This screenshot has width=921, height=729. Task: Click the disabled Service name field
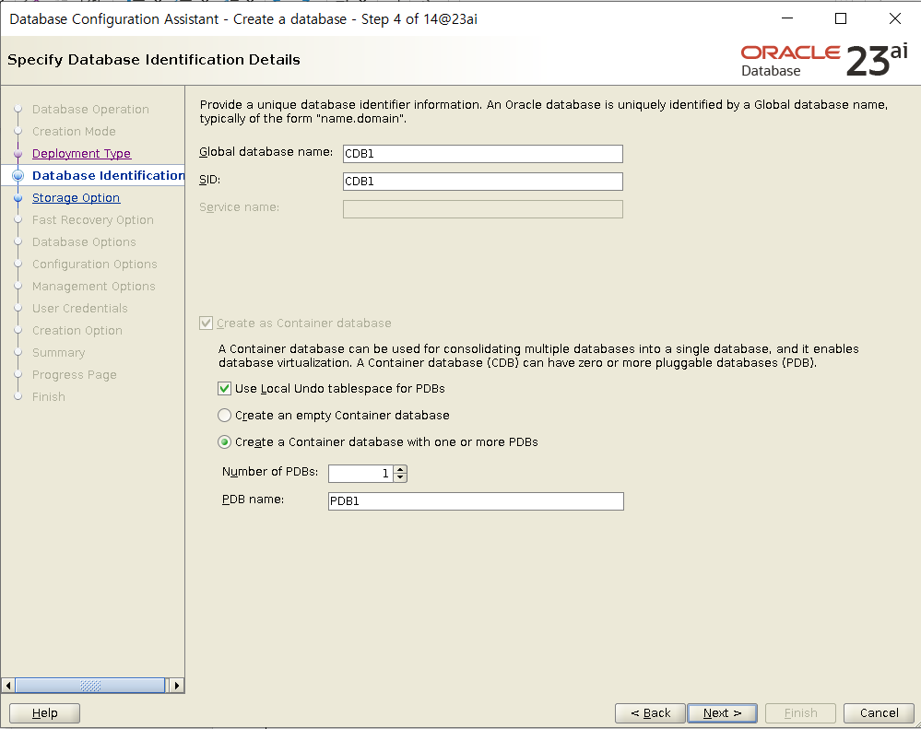click(x=483, y=209)
